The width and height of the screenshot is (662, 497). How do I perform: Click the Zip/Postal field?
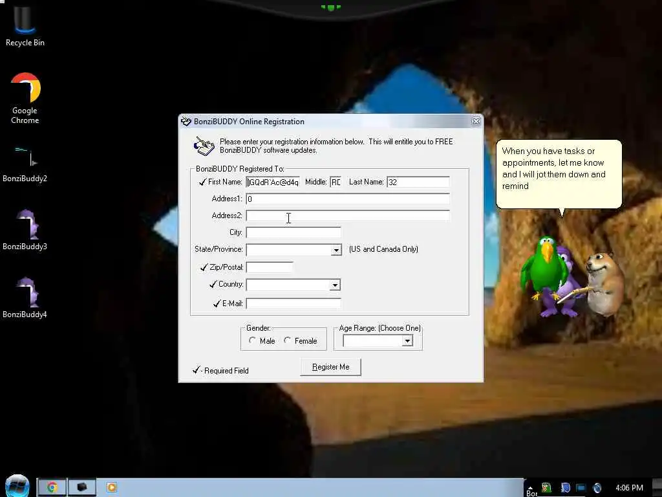point(270,267)
